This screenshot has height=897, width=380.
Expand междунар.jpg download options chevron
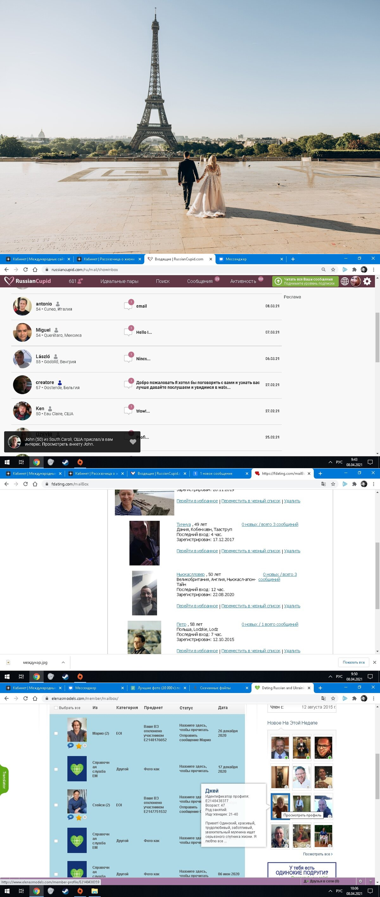[x=63, y=662]
